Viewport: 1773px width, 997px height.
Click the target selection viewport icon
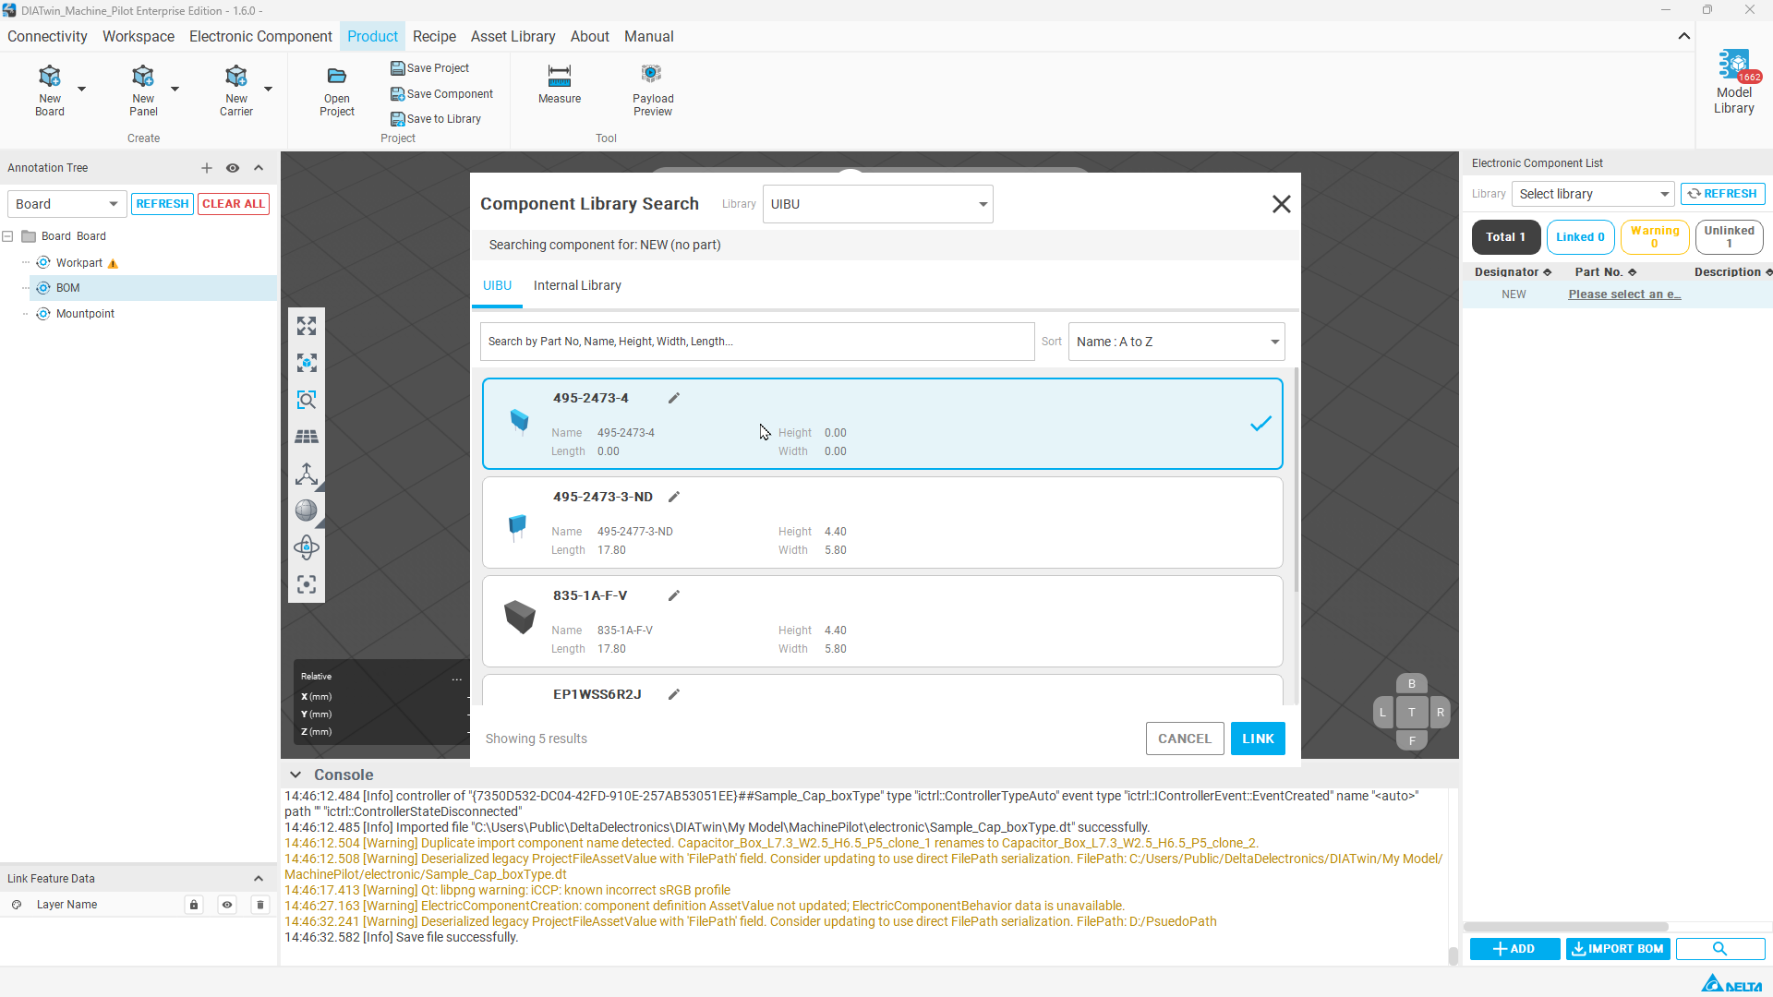[307, 584]
